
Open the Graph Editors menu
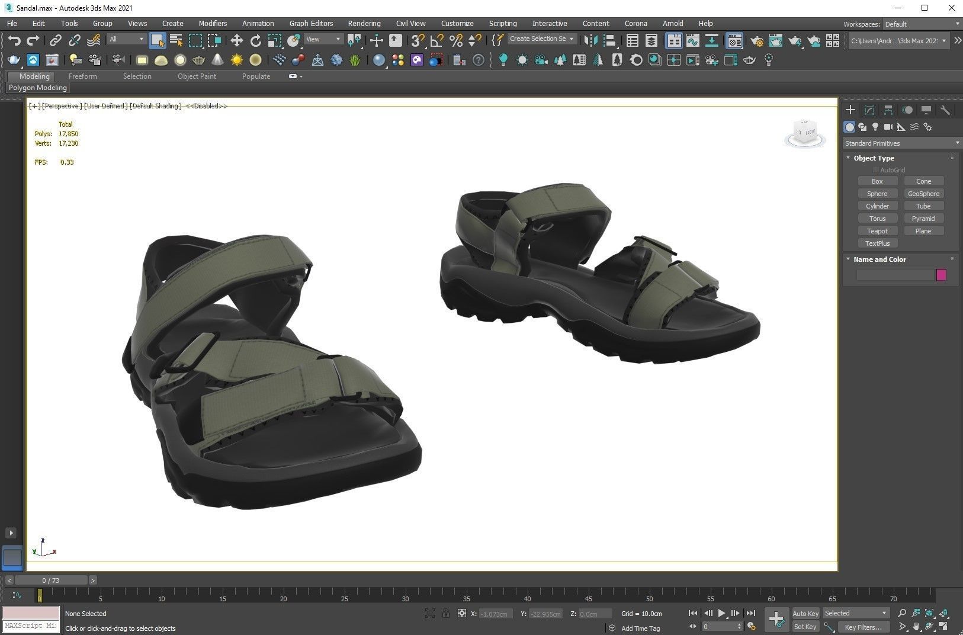(x=311, y=24)
